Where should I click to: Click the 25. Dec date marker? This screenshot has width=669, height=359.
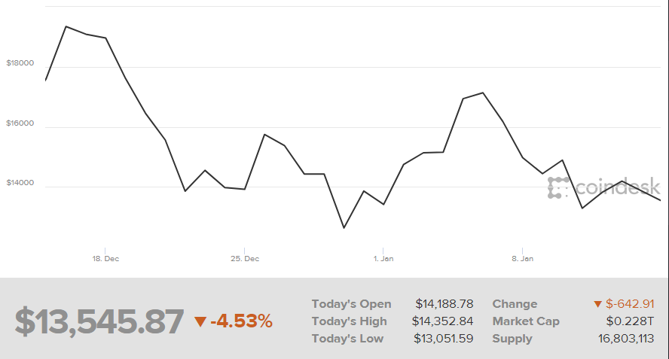245,259
